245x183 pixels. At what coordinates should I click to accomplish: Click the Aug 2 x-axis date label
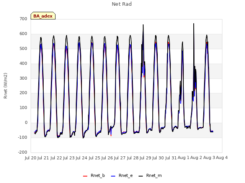coord(196,157)
